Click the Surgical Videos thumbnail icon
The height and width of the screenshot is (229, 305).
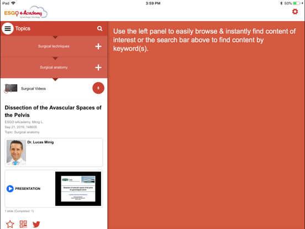click(x=10, y=89)
